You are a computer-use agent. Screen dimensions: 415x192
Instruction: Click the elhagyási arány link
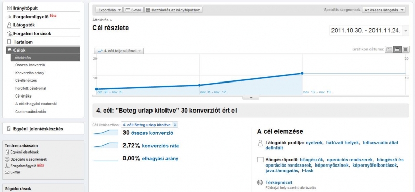[160, 159]
